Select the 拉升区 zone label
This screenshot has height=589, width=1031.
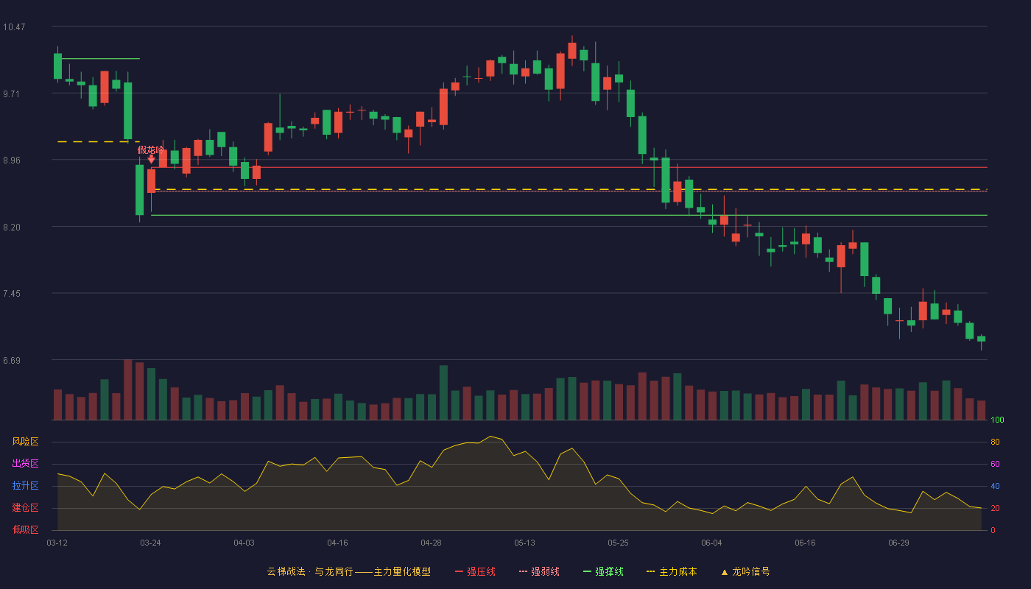(x=25, y=486)
